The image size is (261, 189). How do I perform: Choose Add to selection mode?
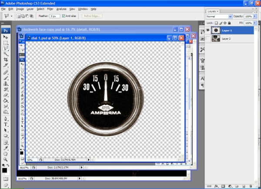tap(23, 16)
